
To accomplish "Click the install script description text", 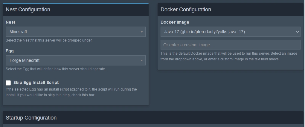I will point(71,92).
